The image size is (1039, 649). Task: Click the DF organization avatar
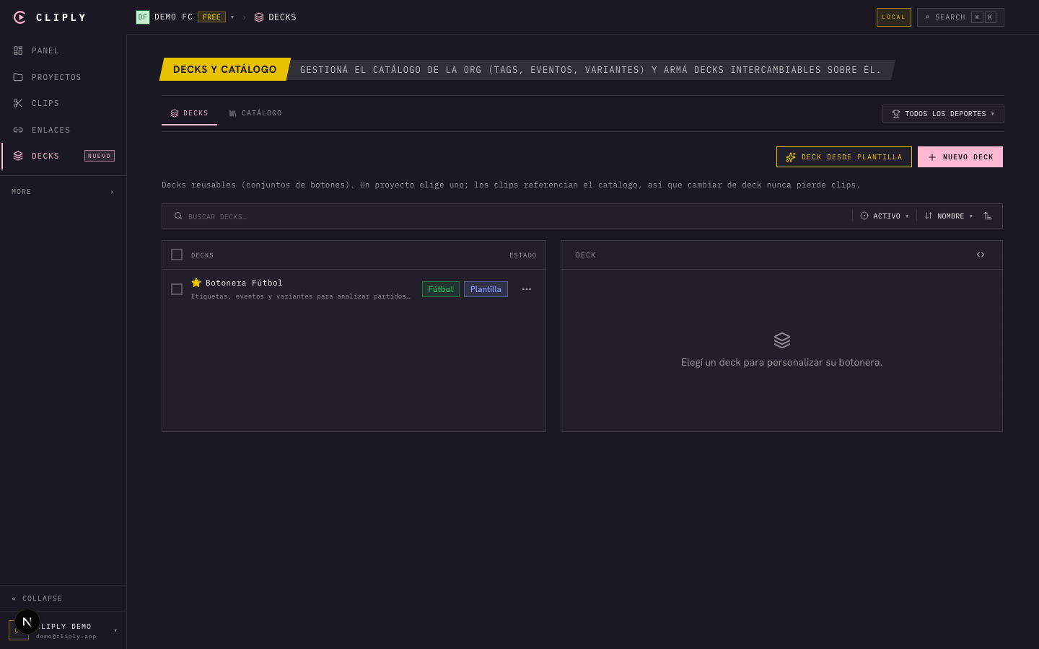(x=143, y=17)
